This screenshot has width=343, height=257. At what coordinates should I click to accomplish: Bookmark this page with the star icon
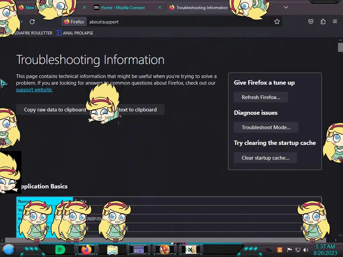tap(277, 21)
